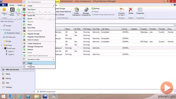Sort by the All VMs column header
This screenshot has height=99, width=176.
(78, 29)
